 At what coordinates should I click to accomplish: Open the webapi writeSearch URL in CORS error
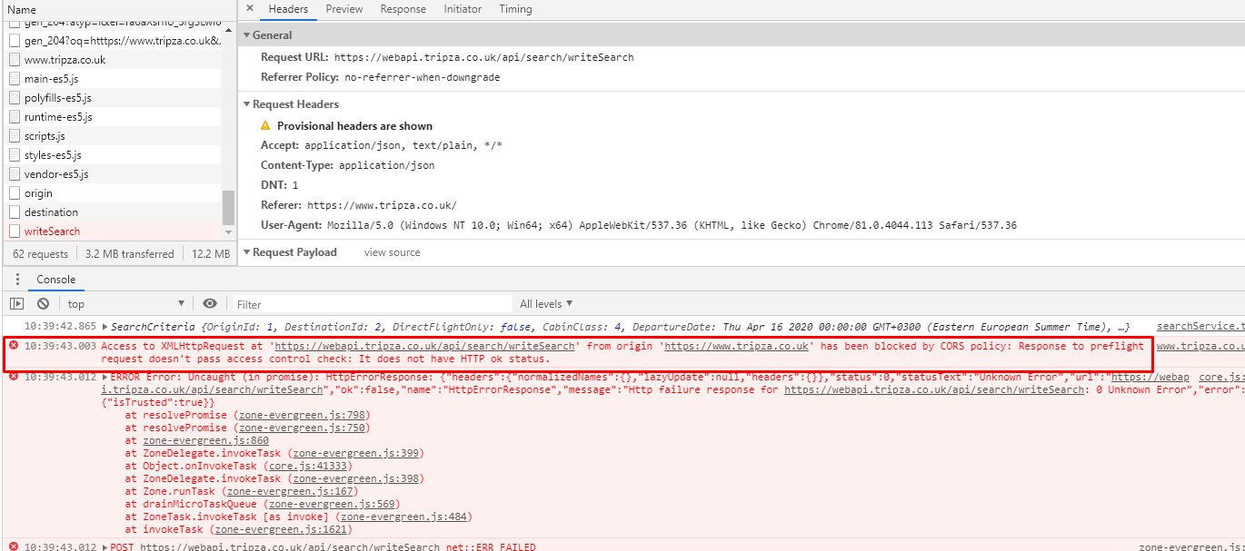click(425, 346)
